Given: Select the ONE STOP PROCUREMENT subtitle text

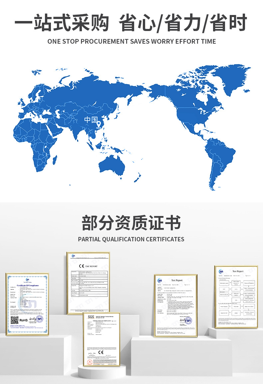Looking at the screenshot, I should 131,41.
